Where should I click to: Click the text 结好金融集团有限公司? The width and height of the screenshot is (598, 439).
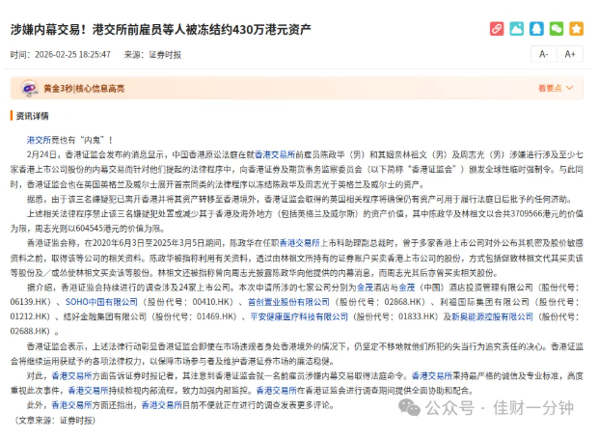click(x=105, y=316)
